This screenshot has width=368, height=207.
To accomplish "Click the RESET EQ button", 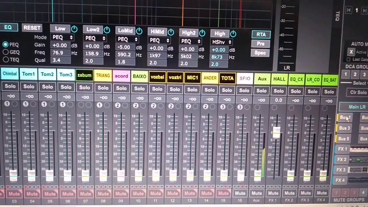I will tap(32, 28).
